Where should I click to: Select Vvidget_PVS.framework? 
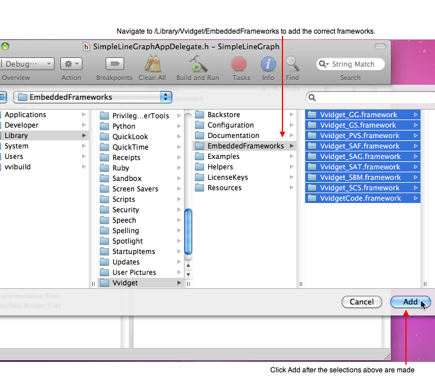(x=362, y=135)
